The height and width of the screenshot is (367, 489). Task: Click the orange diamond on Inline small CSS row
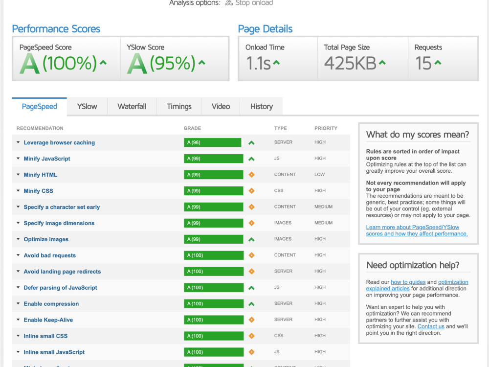[251, 336]
